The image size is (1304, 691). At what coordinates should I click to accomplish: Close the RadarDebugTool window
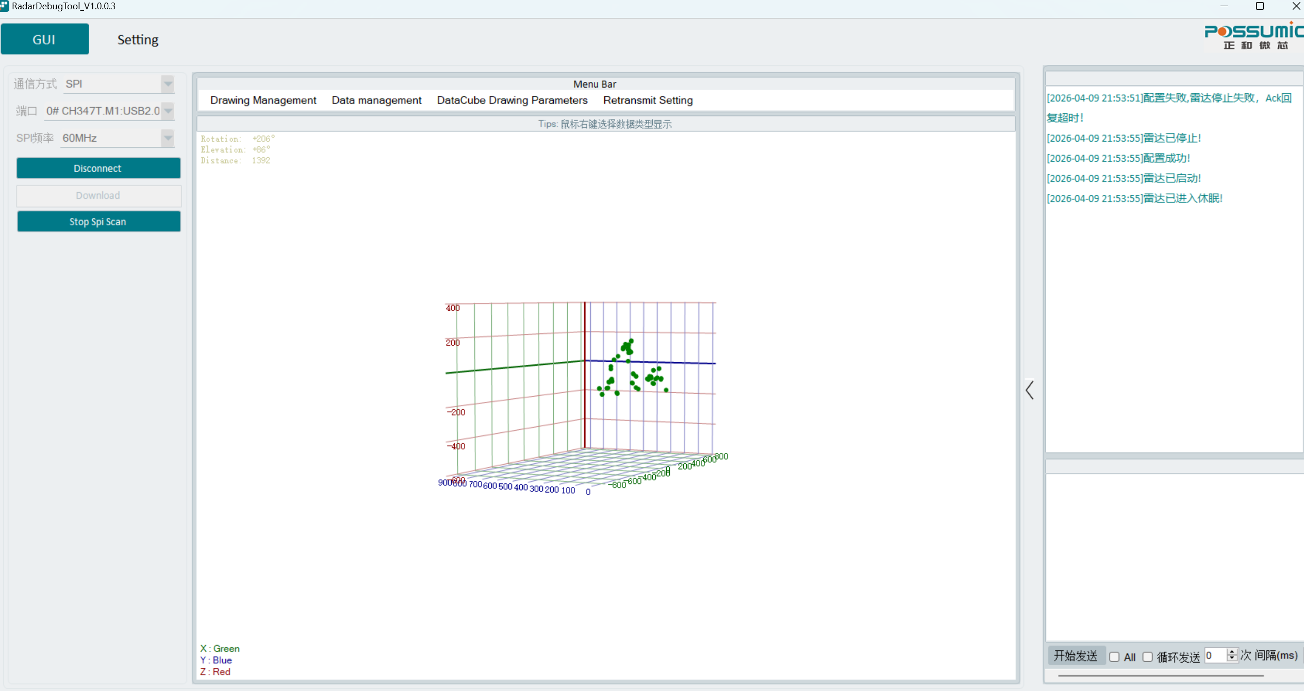click(1296, 6)
